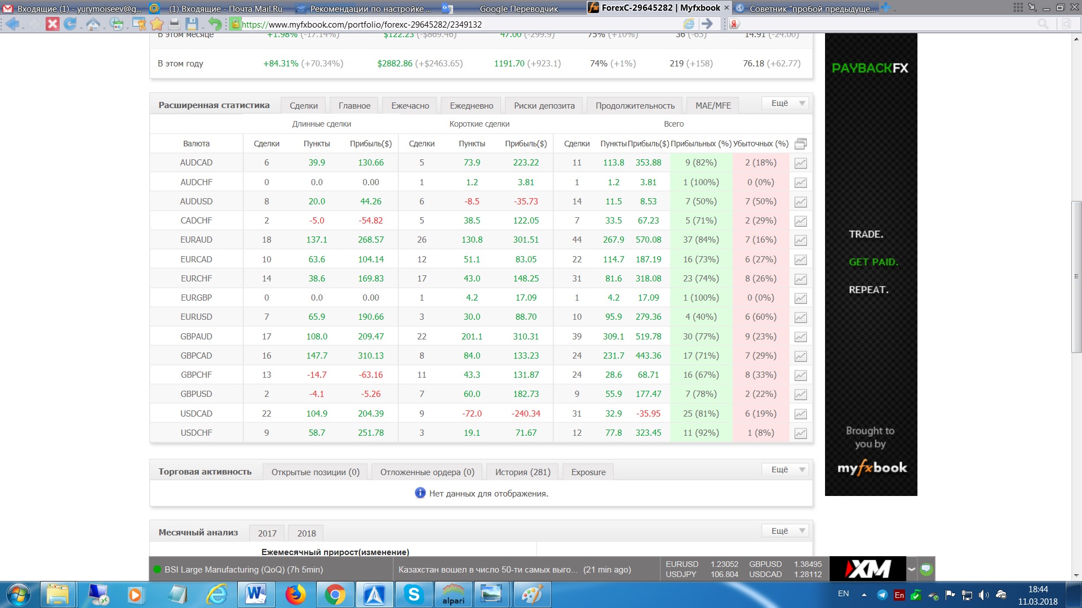1082x608 pixels.
Task: Click the browsing history clock icon
Action: [117, 24]
